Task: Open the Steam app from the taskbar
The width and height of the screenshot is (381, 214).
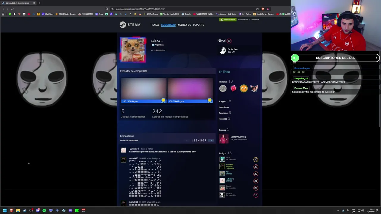Action: point(24,210)
